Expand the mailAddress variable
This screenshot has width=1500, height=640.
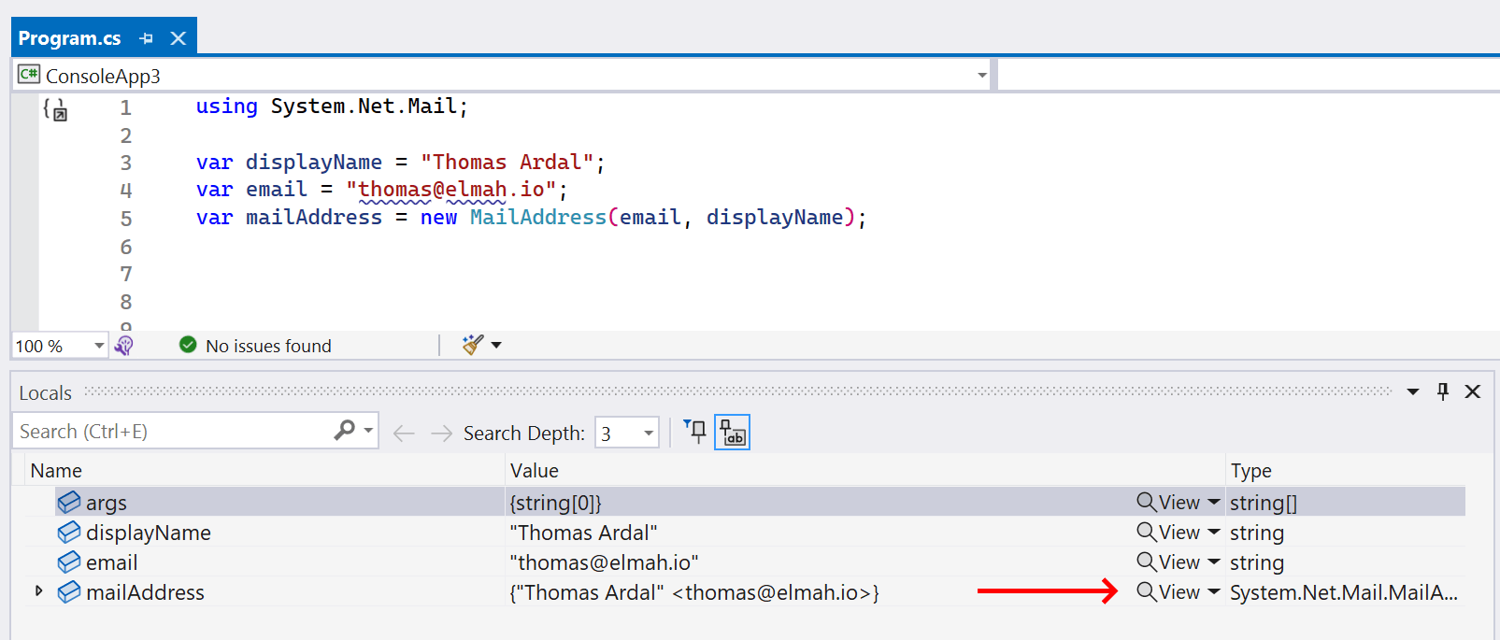38,590
